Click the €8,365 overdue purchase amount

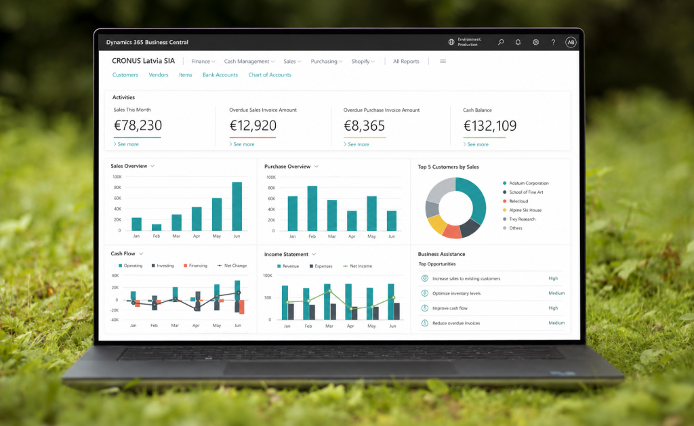364,125
